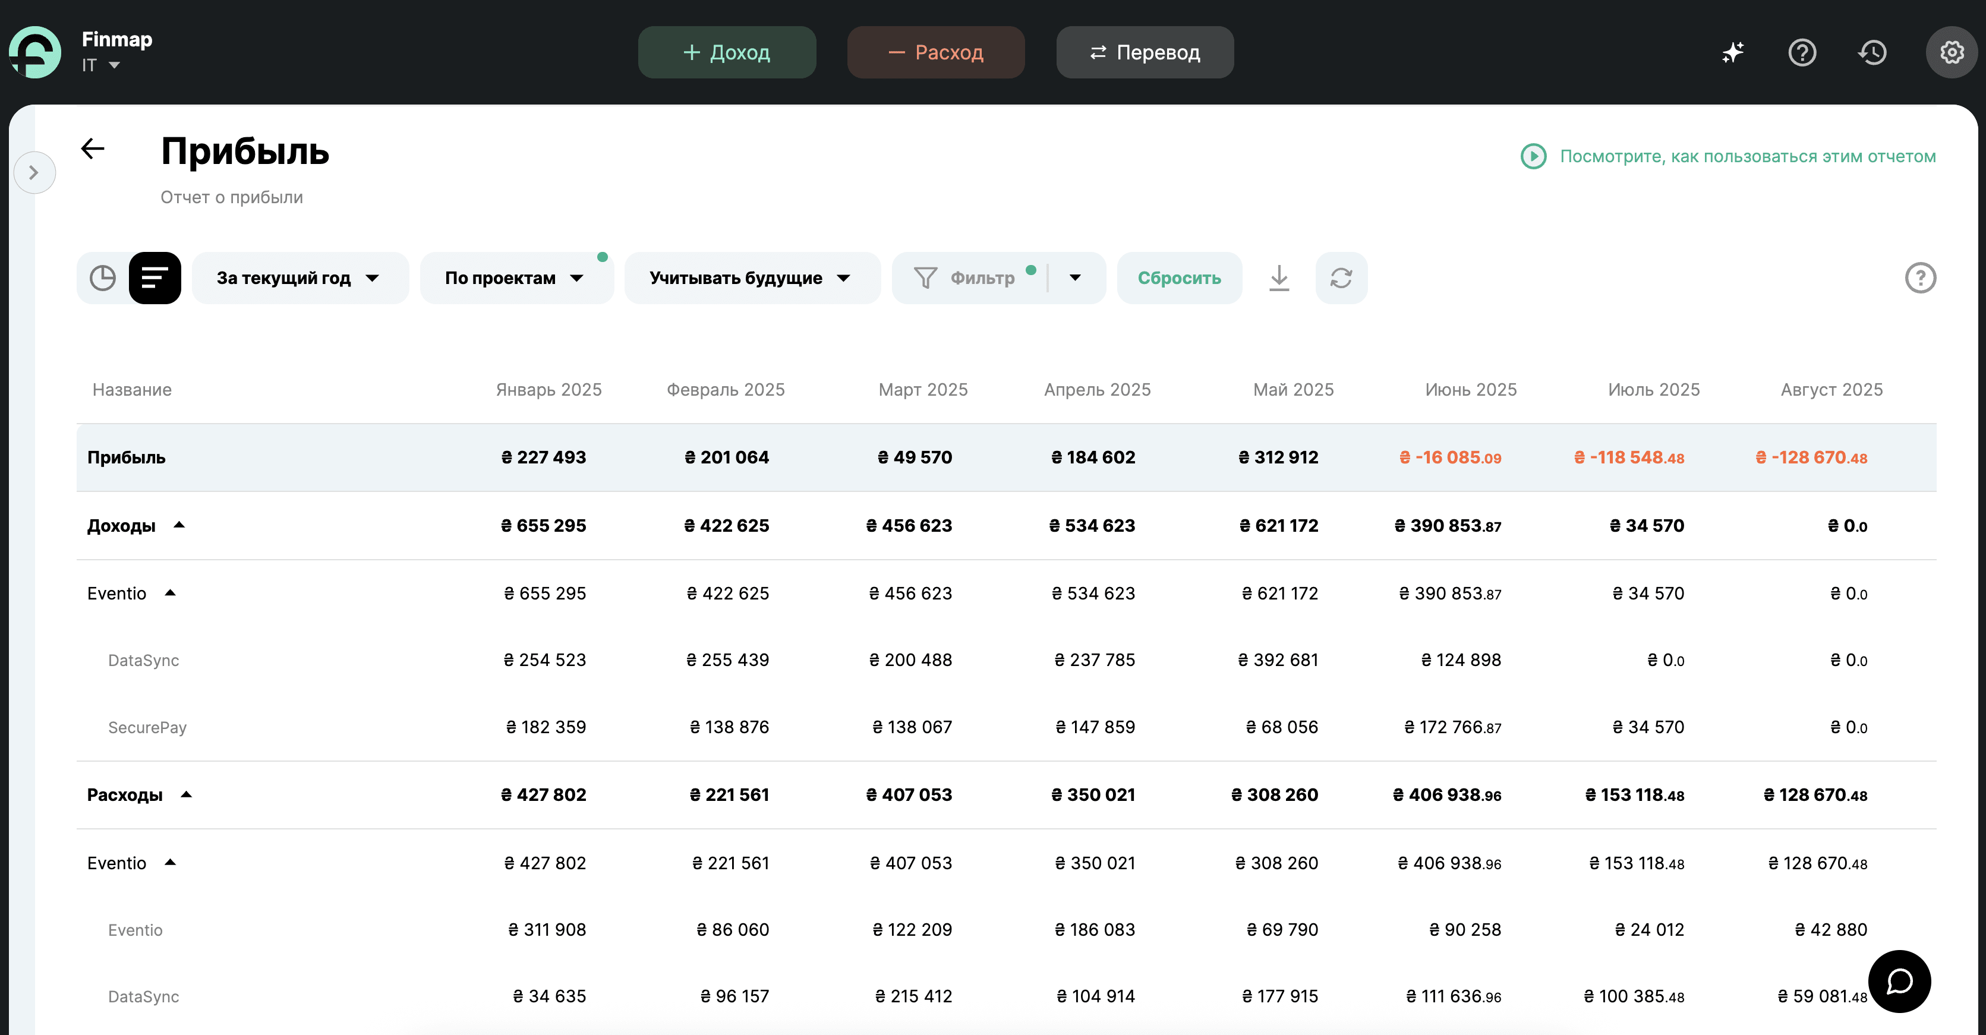Click Eventio expense value ₴ 311 908
1986x1035 pixels.
[547, 929]
